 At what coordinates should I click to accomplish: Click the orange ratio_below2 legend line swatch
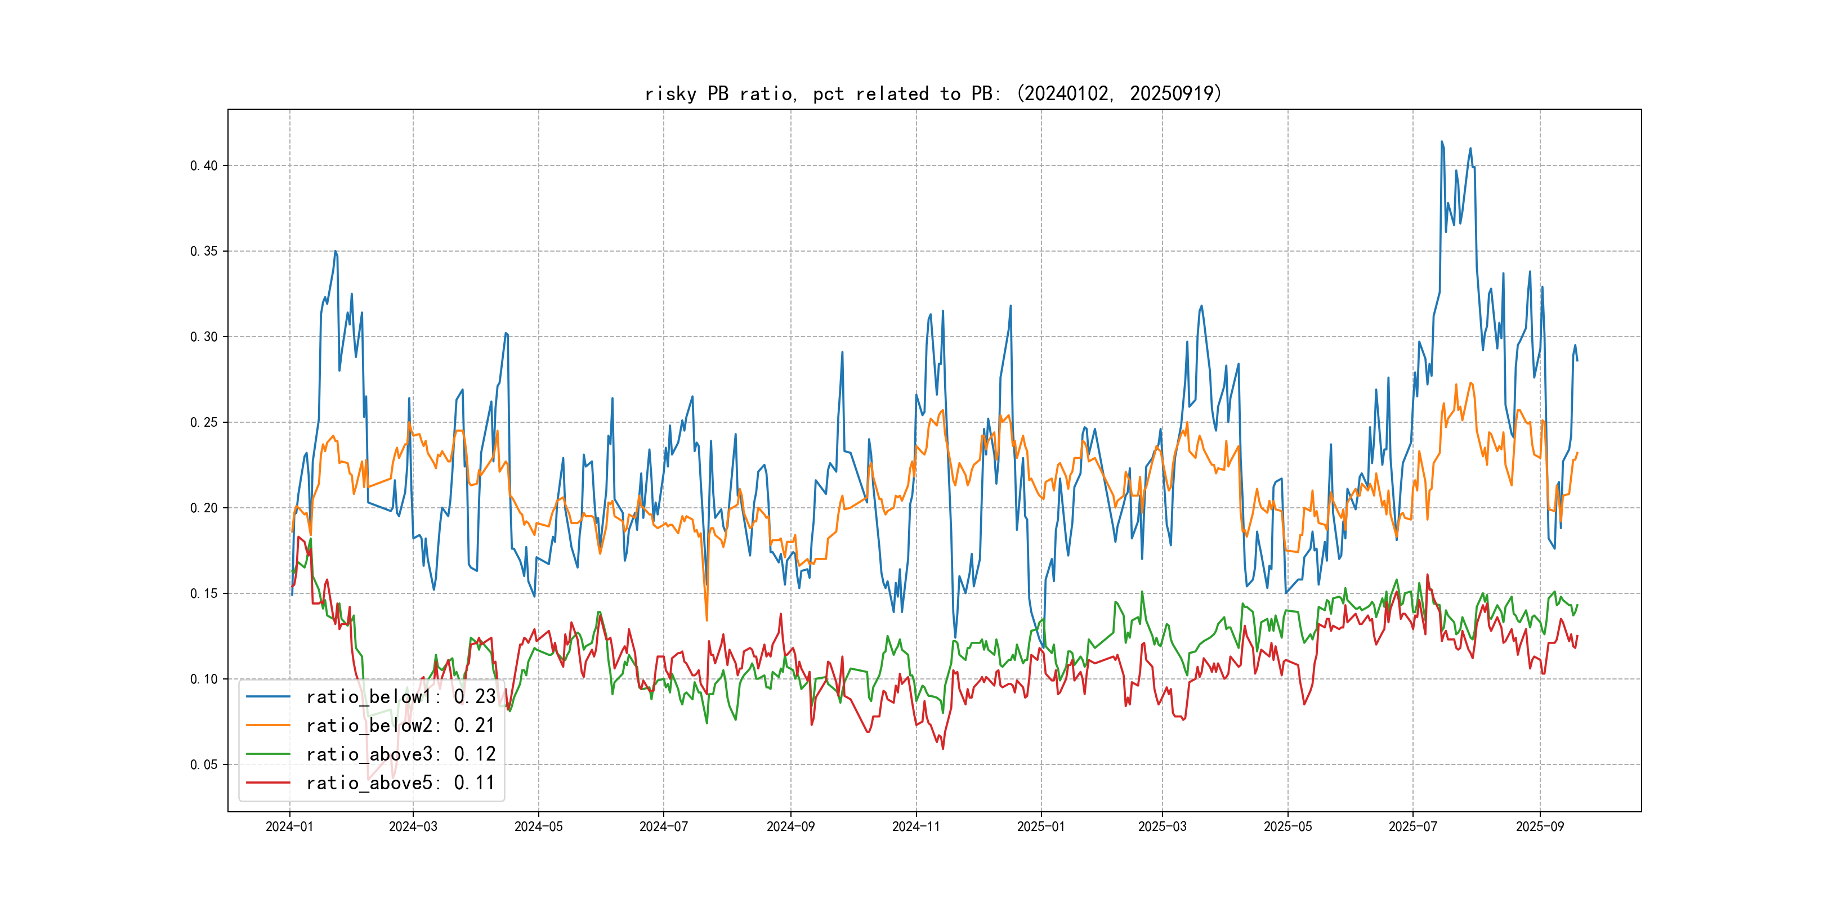267,725
